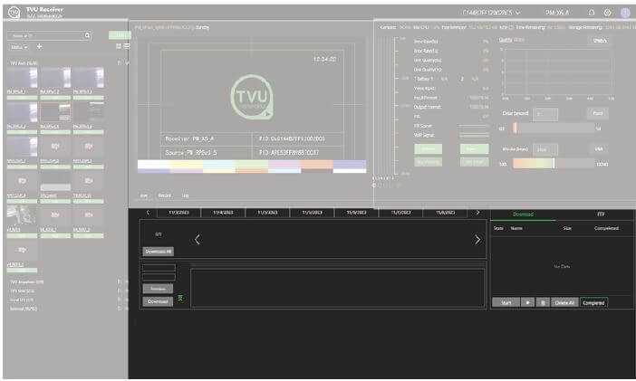This screenshot has width=636, height=381.
Task: Click the Fixed button beside the Delay field
Action: pos(597,113)
